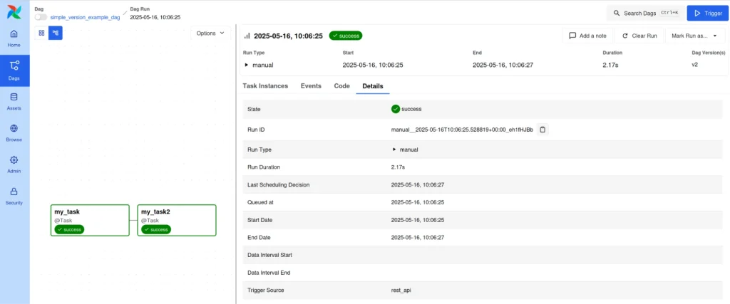The height and width of the screenshot is (304, 730).
Task: Click the rest_api trigger source value
Action: tap(401, 290)
